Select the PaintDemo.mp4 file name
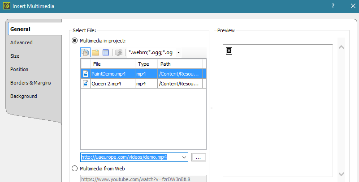The height and width of the screenshot is (182, 359). pyautogui.click(x=108, y=74)
